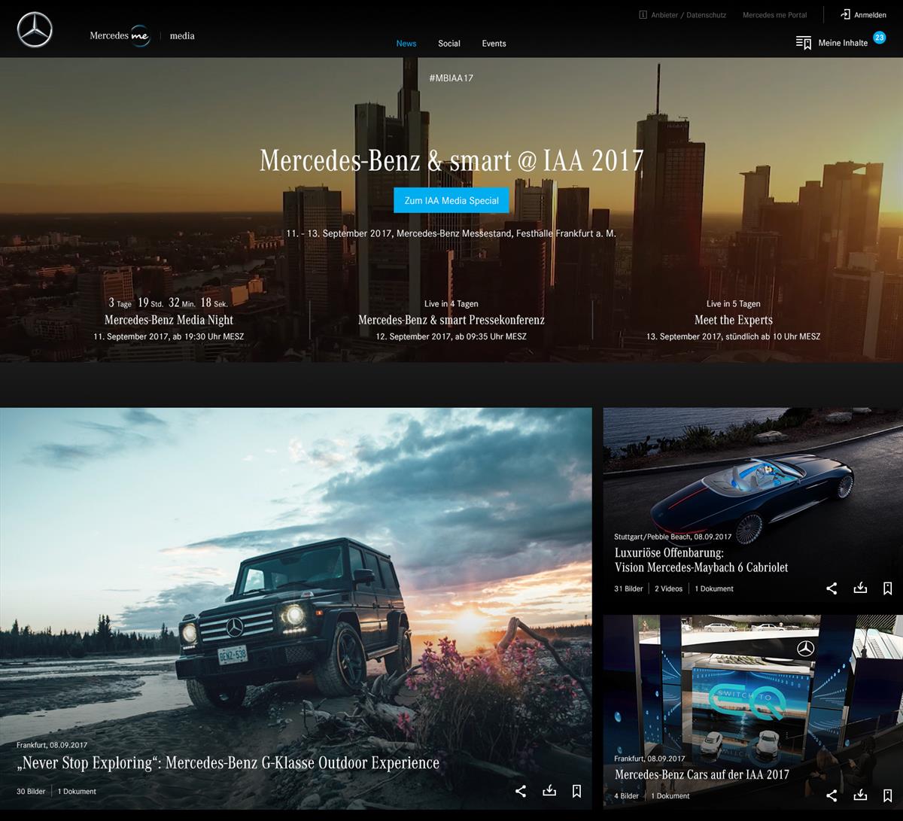The height and width of the screenshot is (821, 903).
Task: Click the #MBIAA17 hashtag
Action: tap(451, 78)
